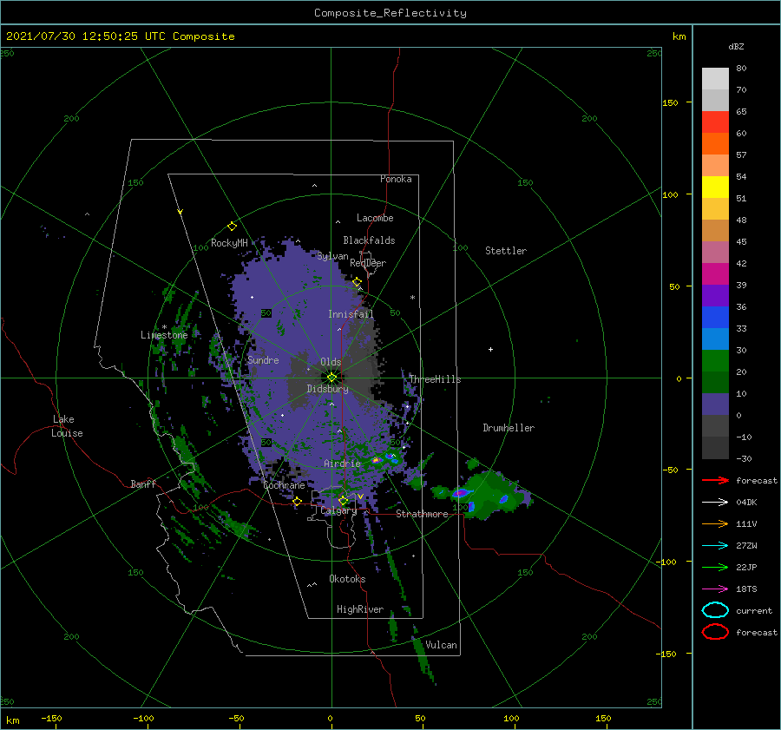Click the Lacombe label
Viewport: 781px width, 730px height.
(375, 218)
